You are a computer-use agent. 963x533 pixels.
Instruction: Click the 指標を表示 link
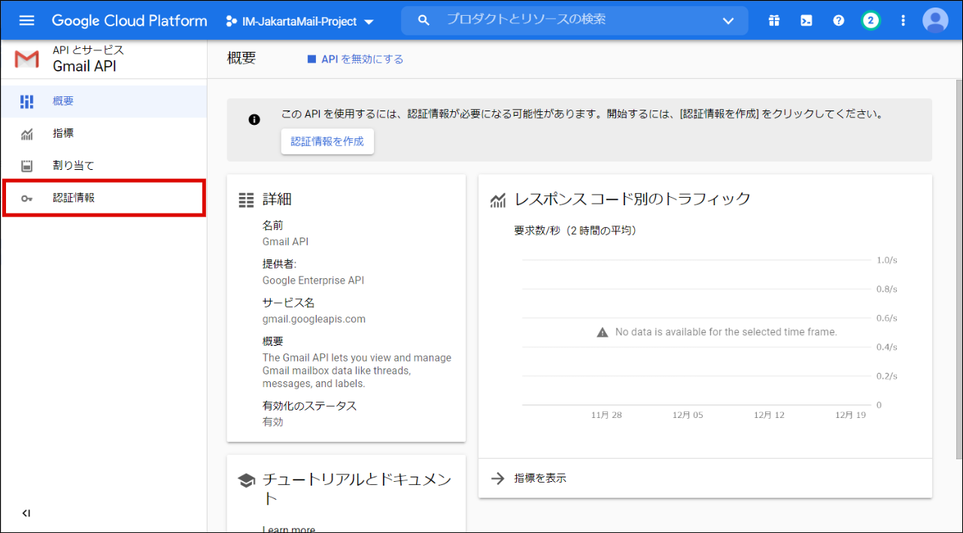pyautogui.click(x=539, y=478)
